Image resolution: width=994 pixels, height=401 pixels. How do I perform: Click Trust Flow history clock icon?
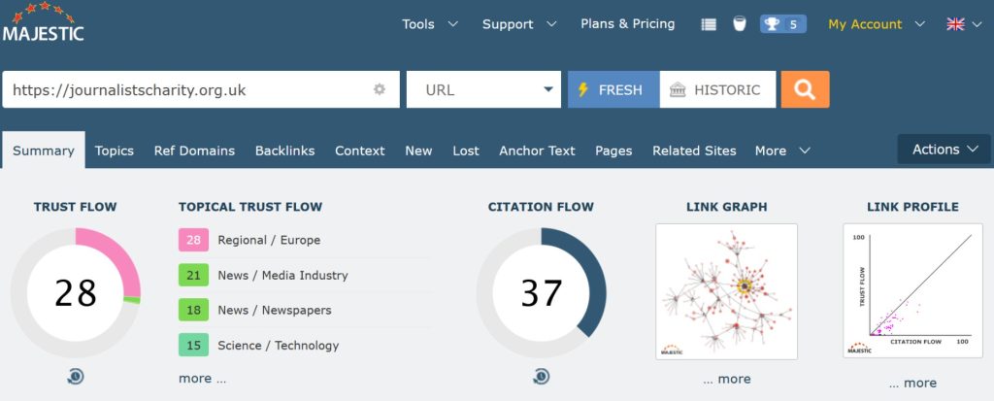click(x=75, y=377)
